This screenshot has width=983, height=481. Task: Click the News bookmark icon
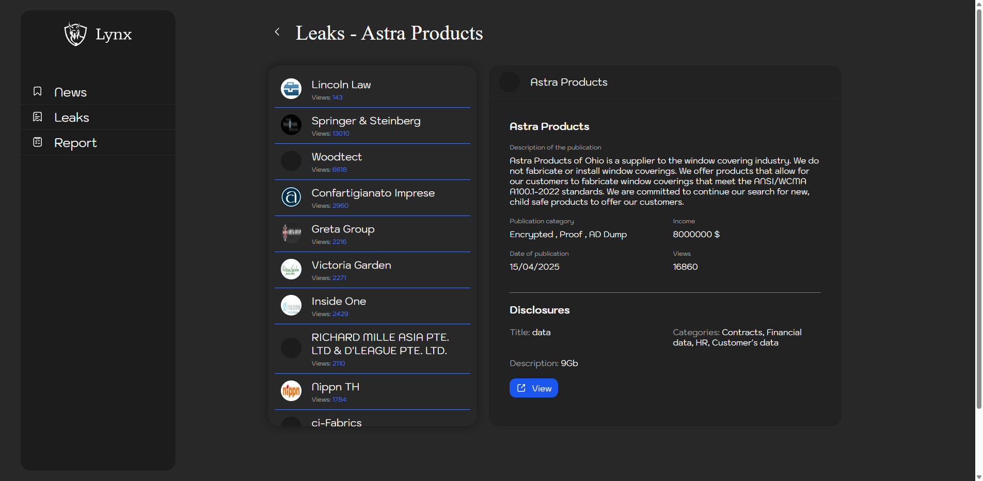[38, 91]
